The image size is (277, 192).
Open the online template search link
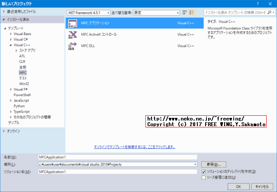click(135, 147)
